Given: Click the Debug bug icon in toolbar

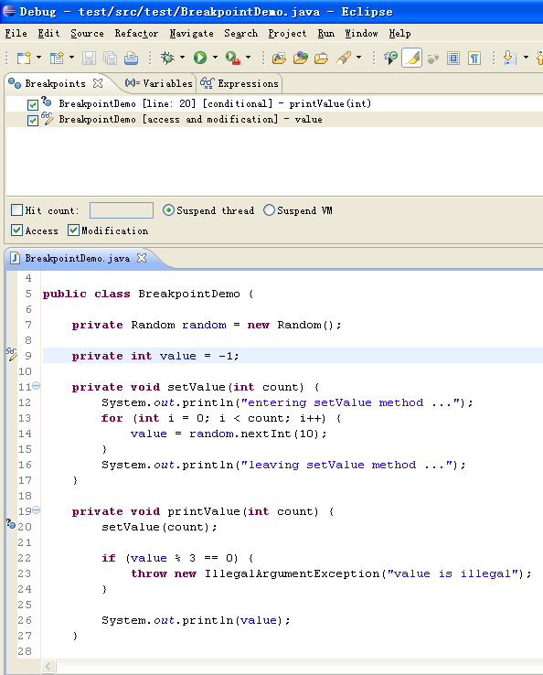Looking at the screenshot, I should click(x=167, y=58).
